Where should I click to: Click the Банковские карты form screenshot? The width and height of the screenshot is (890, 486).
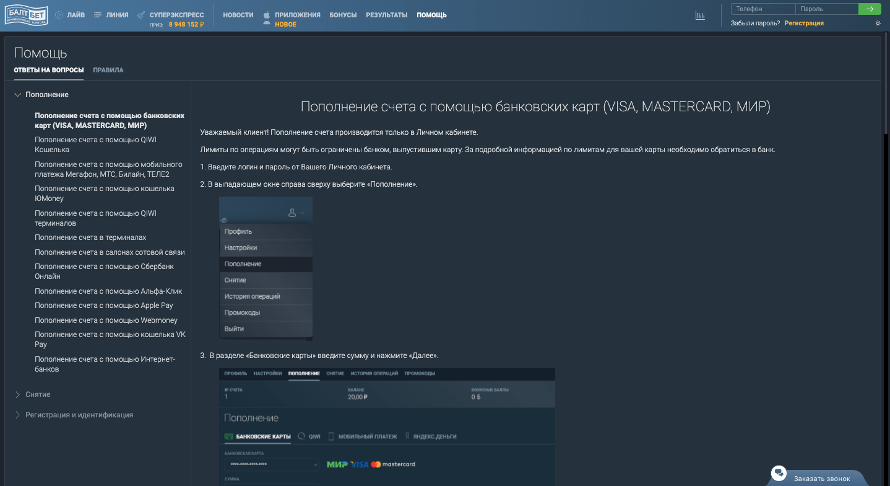(x=387, y=427)
